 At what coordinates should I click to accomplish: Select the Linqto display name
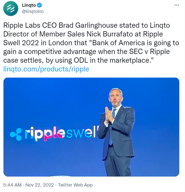pos(29,5)
